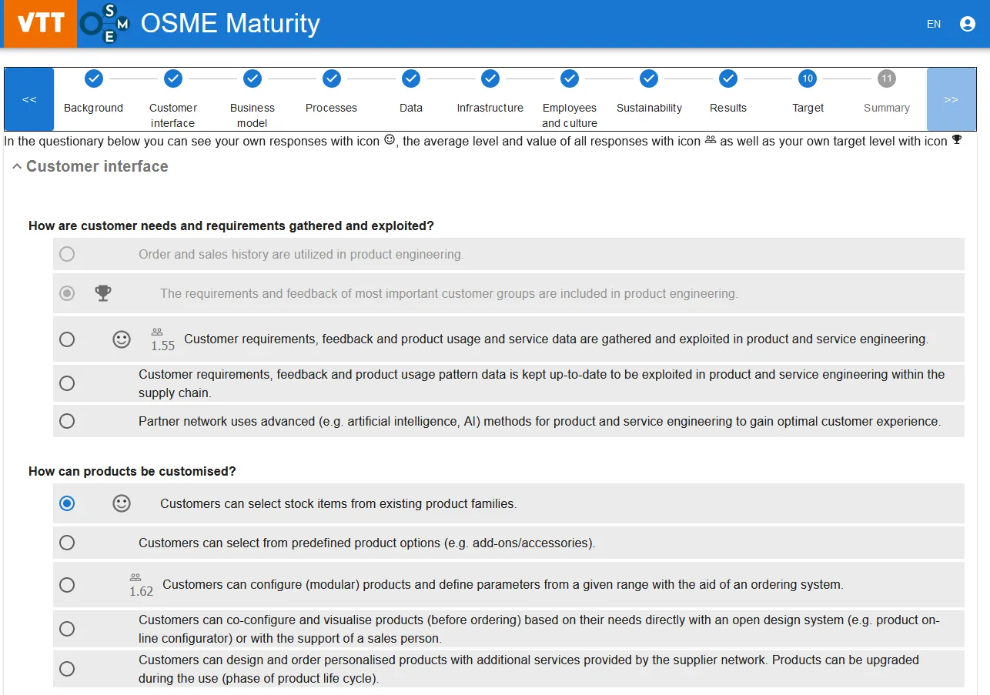Click the 1.62 average responses icon
Screen dimensions: 990x695
point(135,577)
